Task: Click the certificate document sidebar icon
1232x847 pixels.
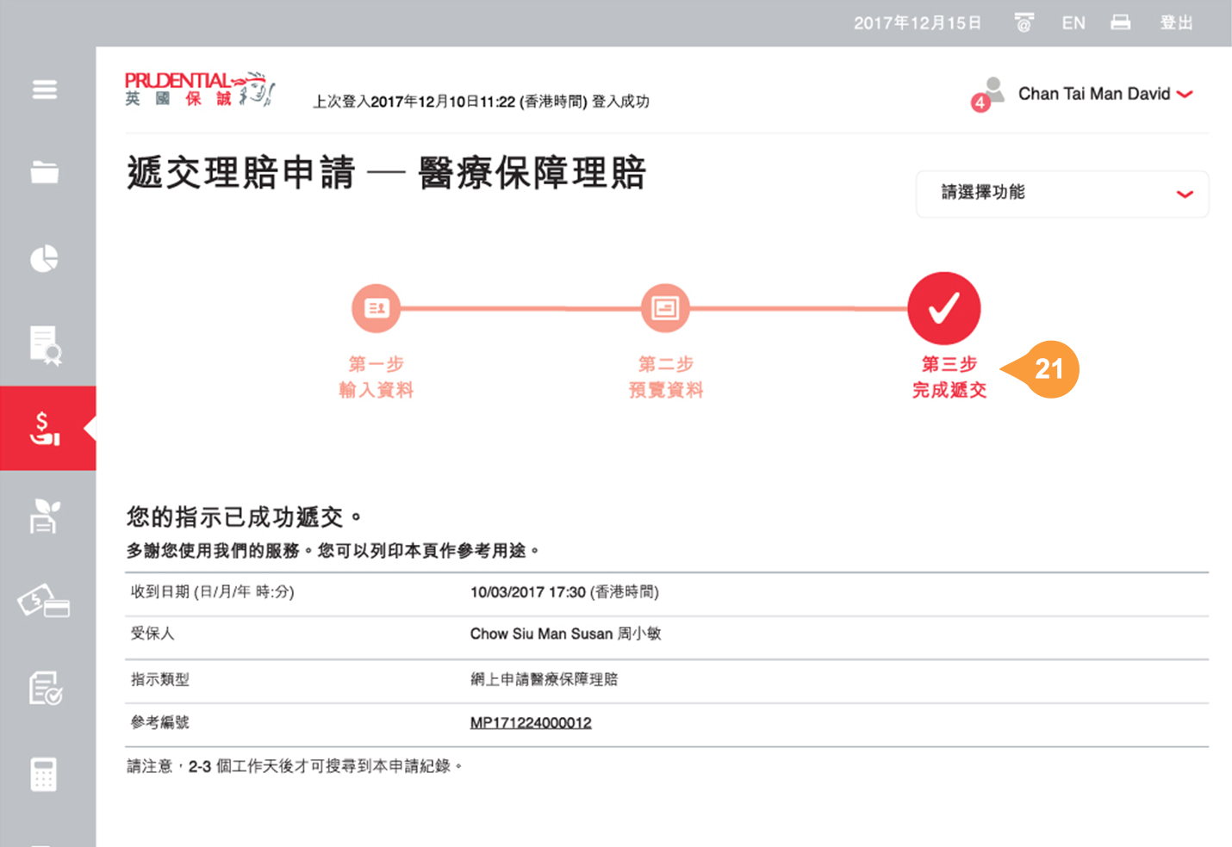Action: click(x=45, y=344)
